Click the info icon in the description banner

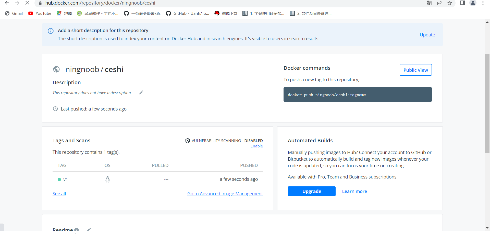pyautogui.click(x=51, y=31)
